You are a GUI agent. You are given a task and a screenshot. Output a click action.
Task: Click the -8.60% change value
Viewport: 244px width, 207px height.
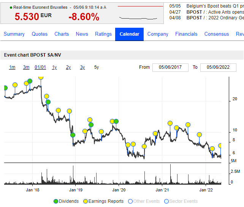tap(84, 17)
